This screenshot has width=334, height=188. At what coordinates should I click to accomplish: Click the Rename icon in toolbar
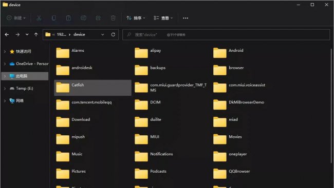point(83,18)
